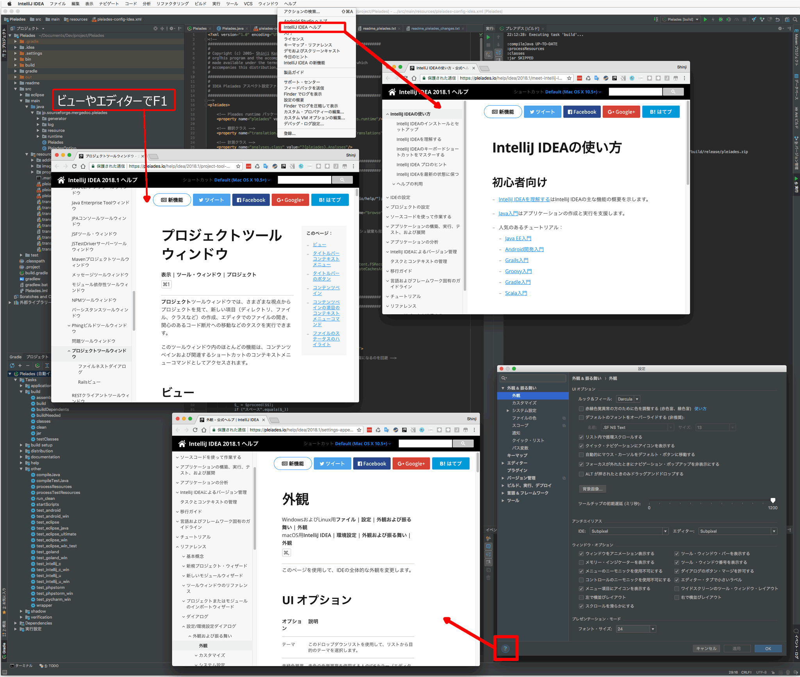Click the help question mark in the settings dialog

tap(505, 648)
